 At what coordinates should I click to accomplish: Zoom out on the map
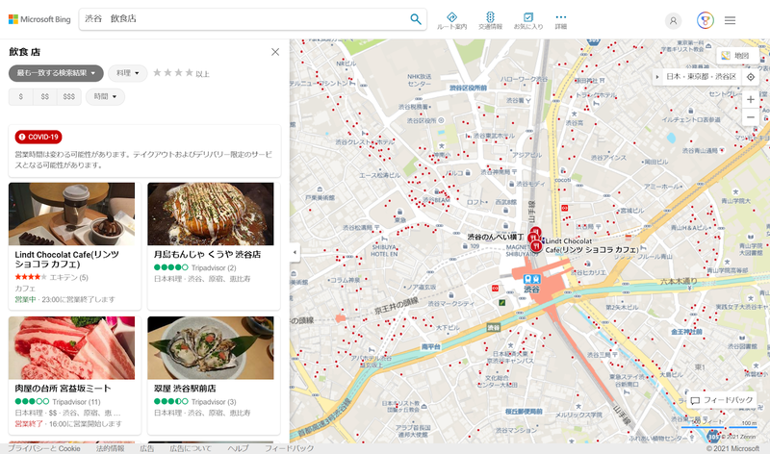pyautogui.click(x=751, y=117)
